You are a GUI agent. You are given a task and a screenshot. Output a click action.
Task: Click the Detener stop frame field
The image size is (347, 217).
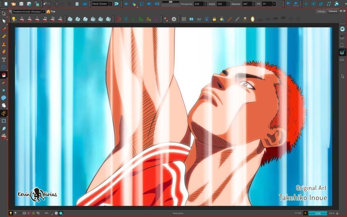click(247, 4)
